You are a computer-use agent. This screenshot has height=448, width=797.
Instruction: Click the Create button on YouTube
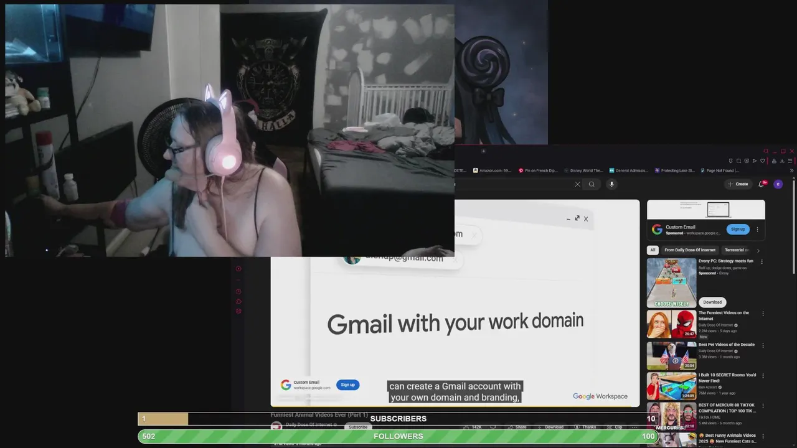tap(738, 184)
